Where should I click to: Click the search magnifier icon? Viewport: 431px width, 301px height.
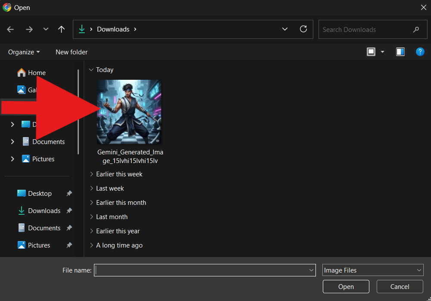pyautogui.click(x=416, y=29)
